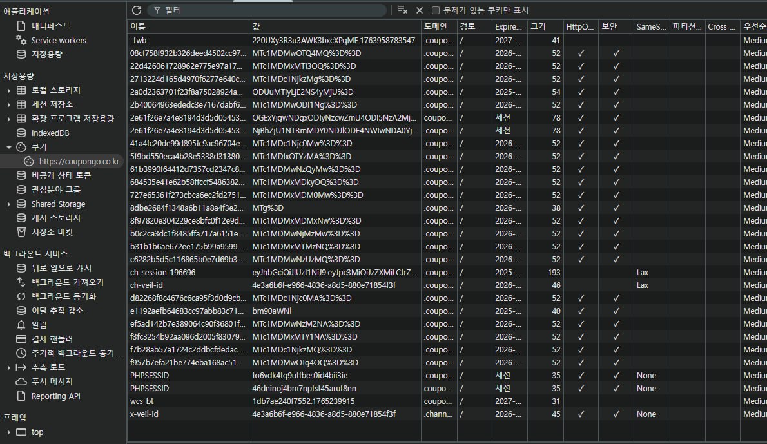Expand the 세션 저장소 tree node
This screenshot has height=444, width=767.
[x=9, y=104]
